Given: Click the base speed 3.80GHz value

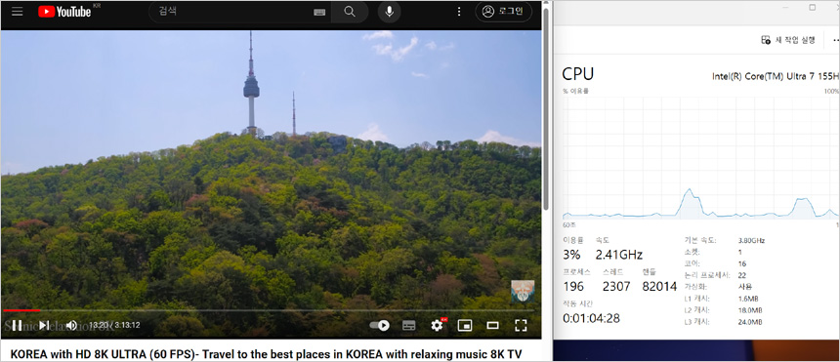Looking at the screenshot, I should [751, 240].
